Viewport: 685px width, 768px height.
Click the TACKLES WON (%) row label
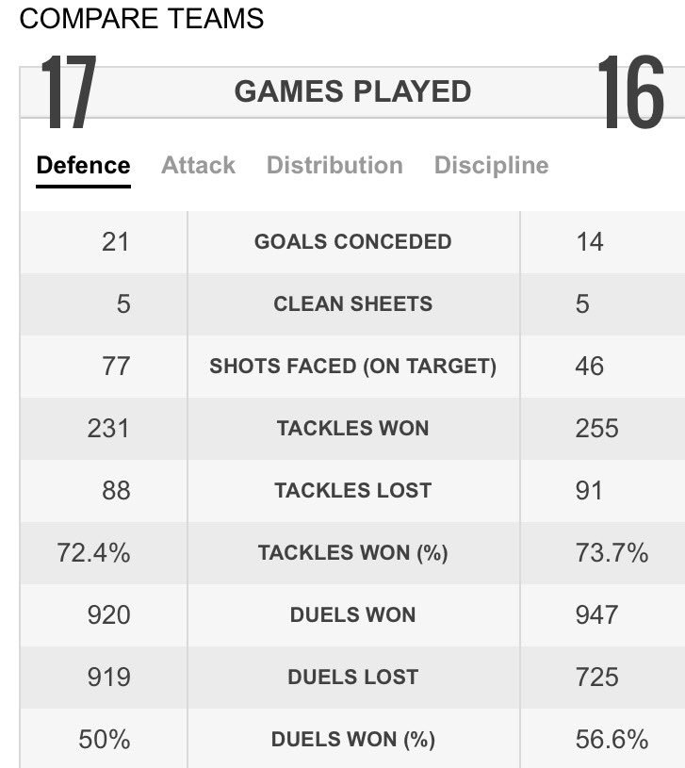coord(352,552)
